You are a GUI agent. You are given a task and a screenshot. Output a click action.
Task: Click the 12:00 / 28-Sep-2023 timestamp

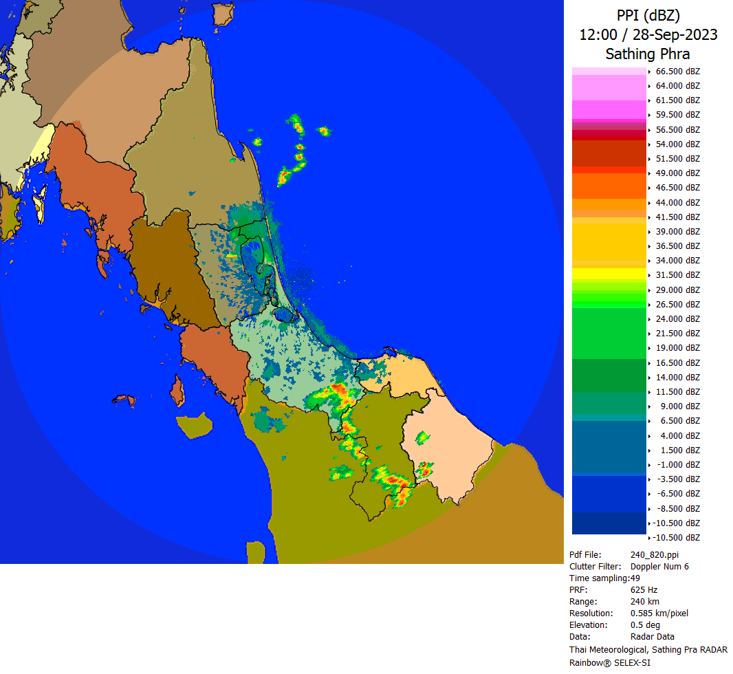(x=648, y=34)
